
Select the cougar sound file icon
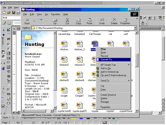coord(64,90)
